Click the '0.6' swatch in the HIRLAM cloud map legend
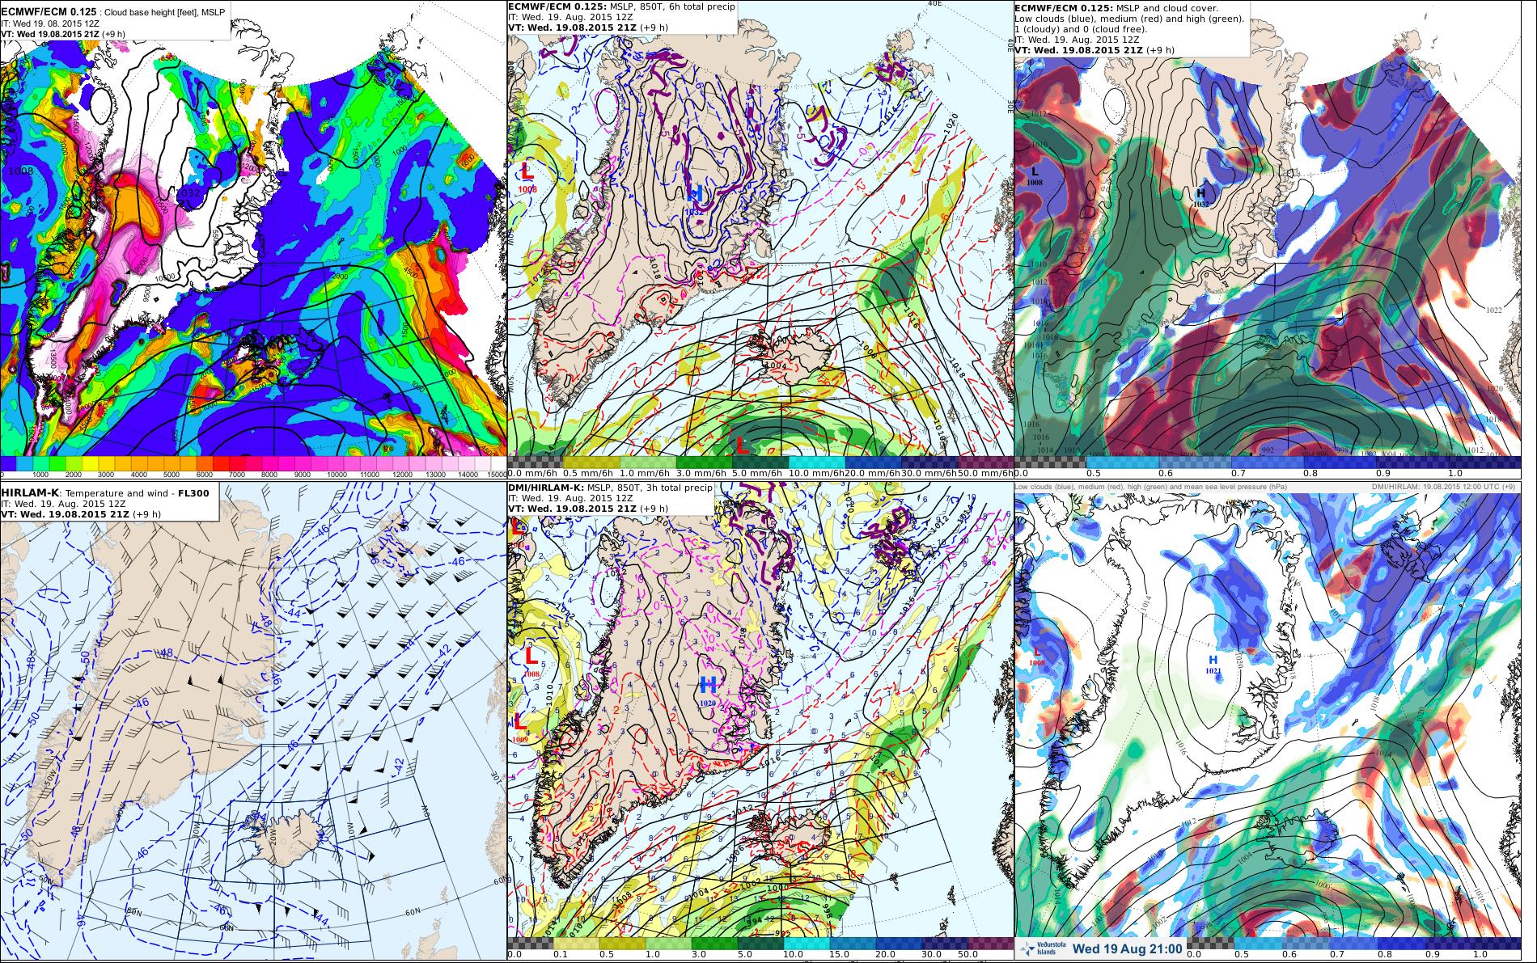Viewport: 1537px width, 963px height. 1304,943
